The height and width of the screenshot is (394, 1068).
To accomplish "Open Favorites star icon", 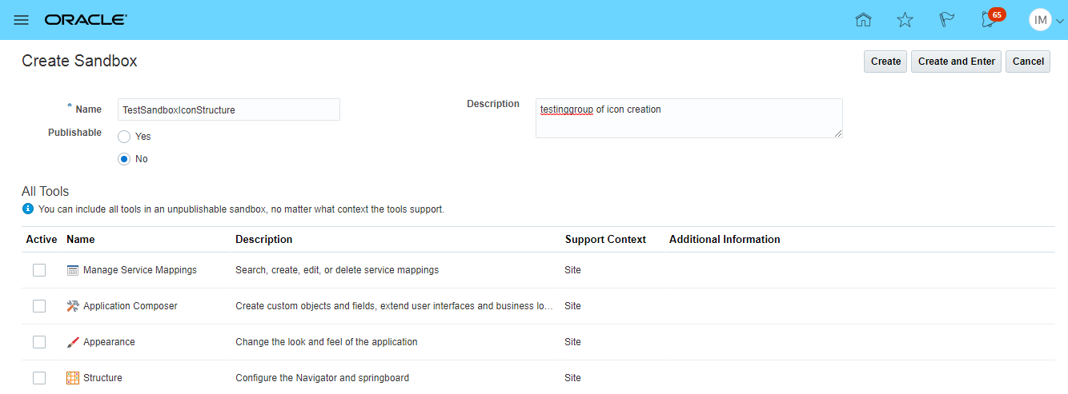I will pos(905,20).
